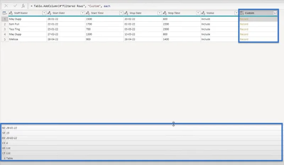Open the LD List value in preview

[8, 148]
